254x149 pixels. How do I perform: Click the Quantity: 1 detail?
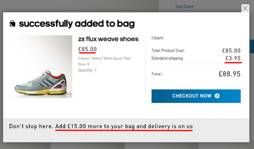coord(87,70)
